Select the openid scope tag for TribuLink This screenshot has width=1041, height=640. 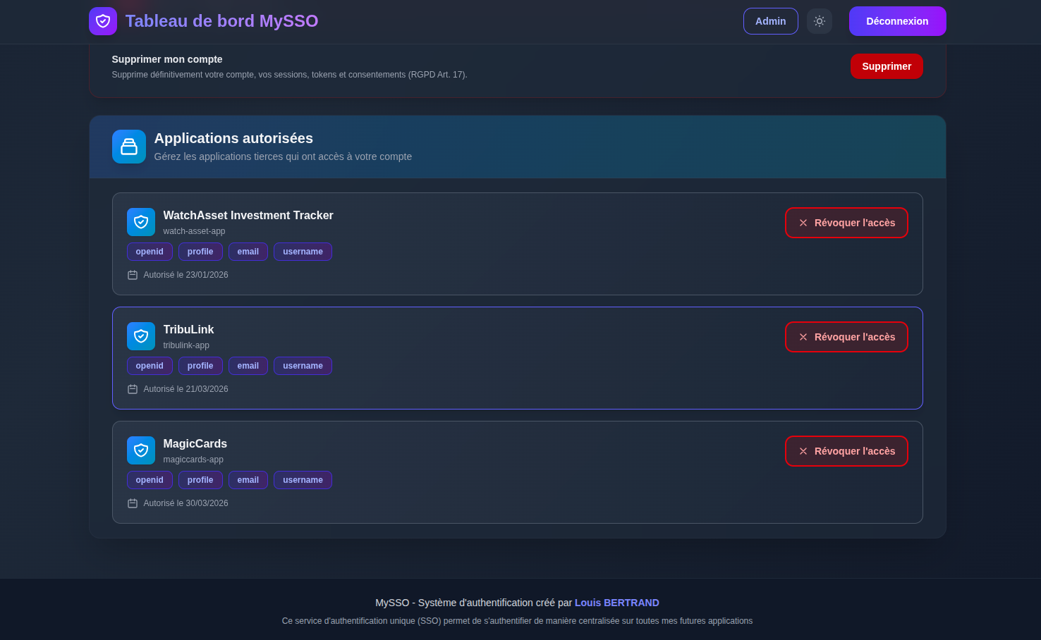click(x=150, y=366)
